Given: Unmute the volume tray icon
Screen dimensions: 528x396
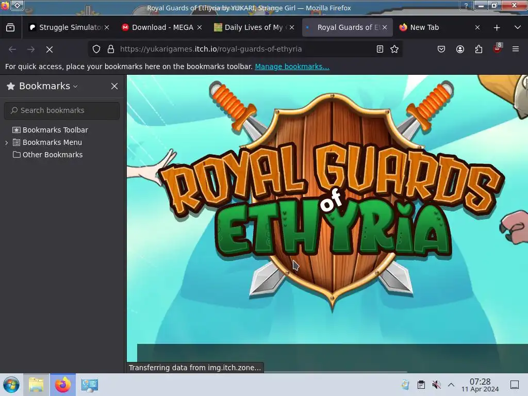Looking at the screenshot, I should tap(436, 385).
